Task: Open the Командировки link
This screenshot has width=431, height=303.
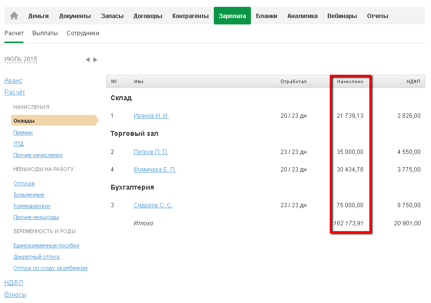Action: [32, 206]
